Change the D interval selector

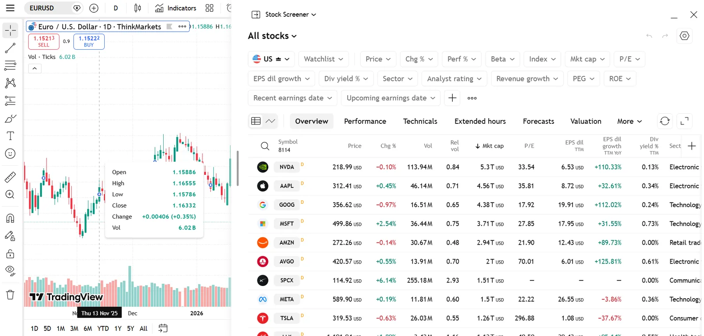[x=116, y=8]
